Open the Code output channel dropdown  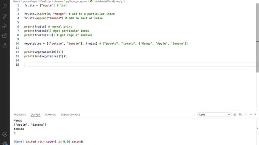click(x=214, y=114)
